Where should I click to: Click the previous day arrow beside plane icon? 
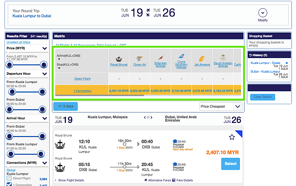pyautogui.click(x=145, y=117)
